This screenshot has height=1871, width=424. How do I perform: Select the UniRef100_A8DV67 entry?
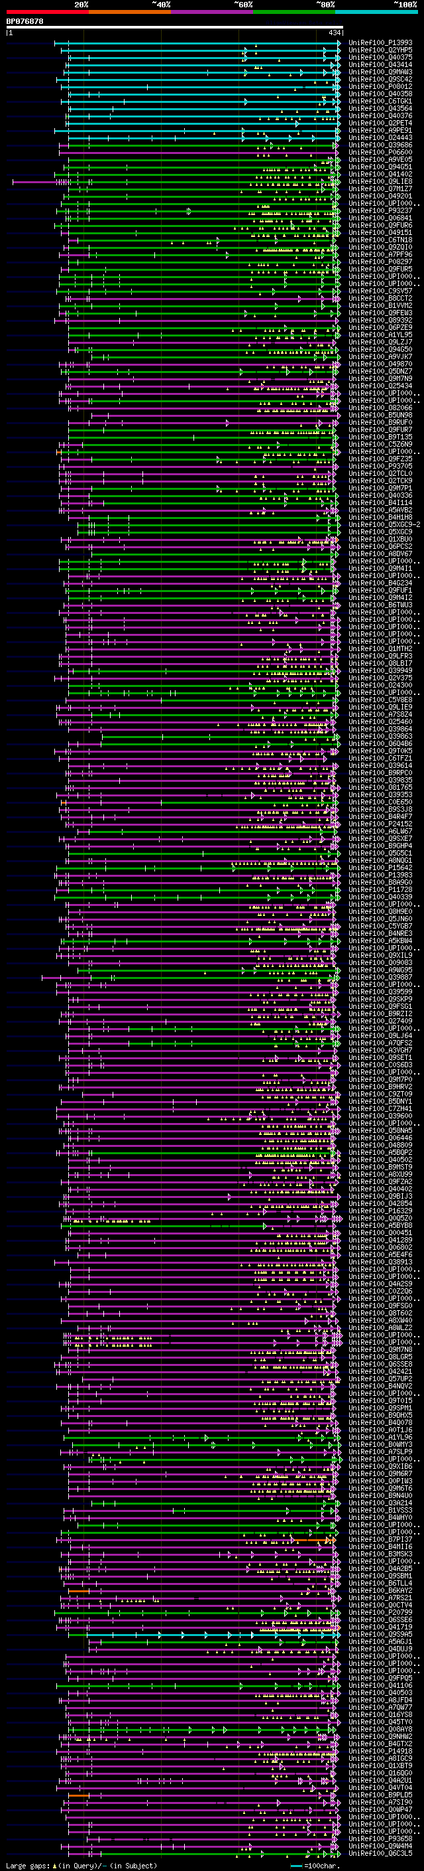pos(380,554)
